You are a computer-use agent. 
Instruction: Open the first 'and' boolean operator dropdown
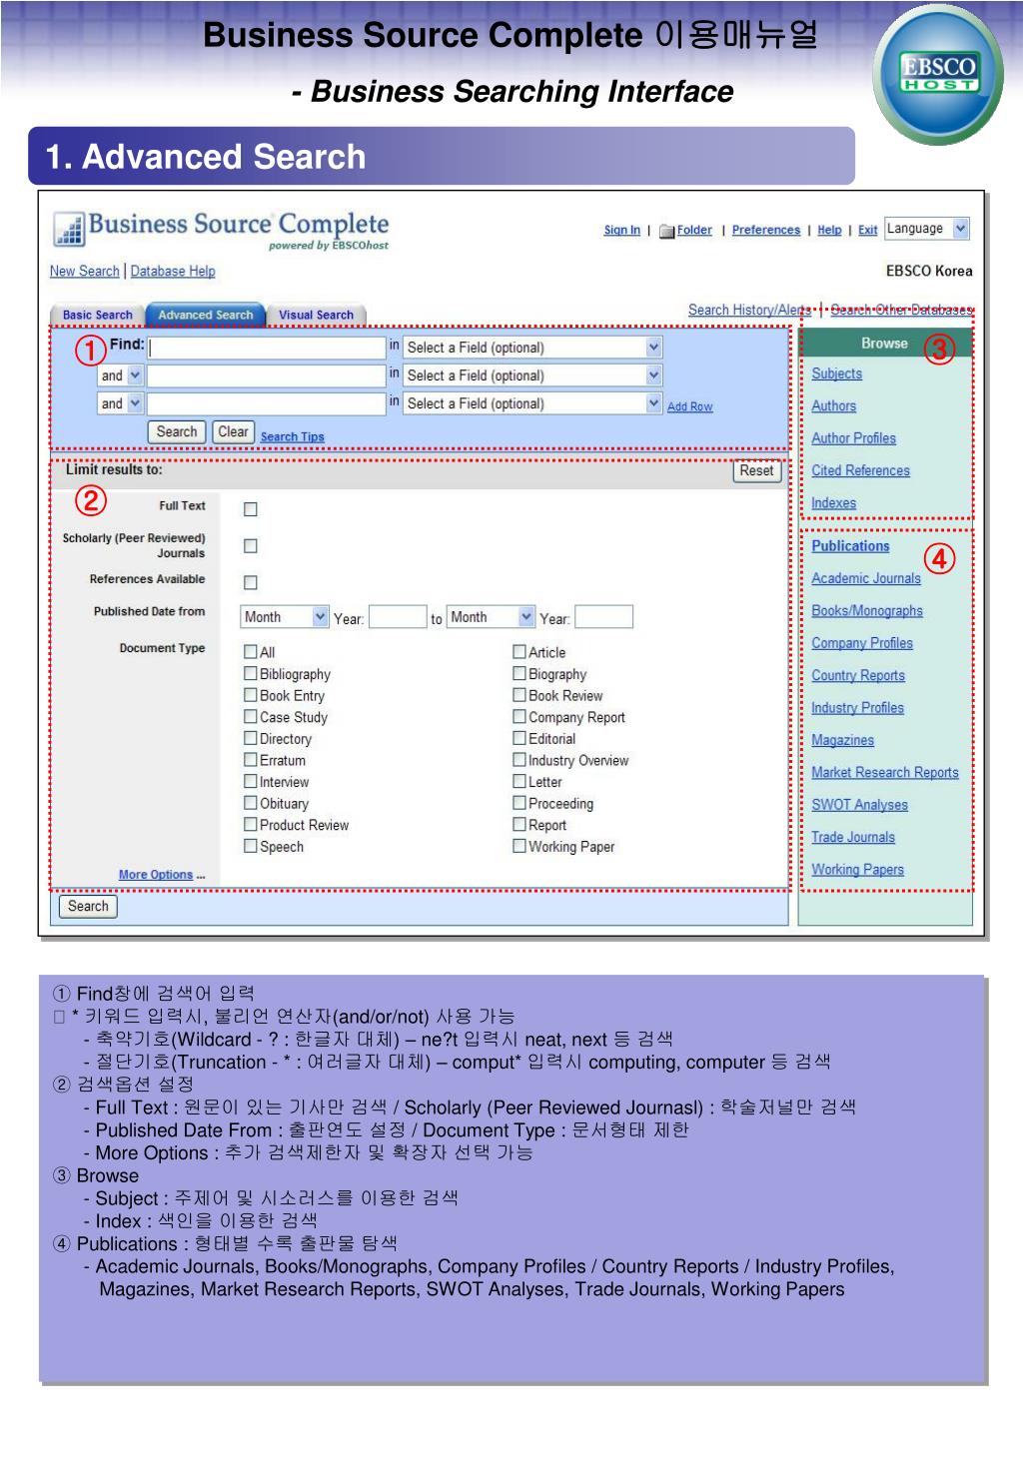(x=121, y=375)
